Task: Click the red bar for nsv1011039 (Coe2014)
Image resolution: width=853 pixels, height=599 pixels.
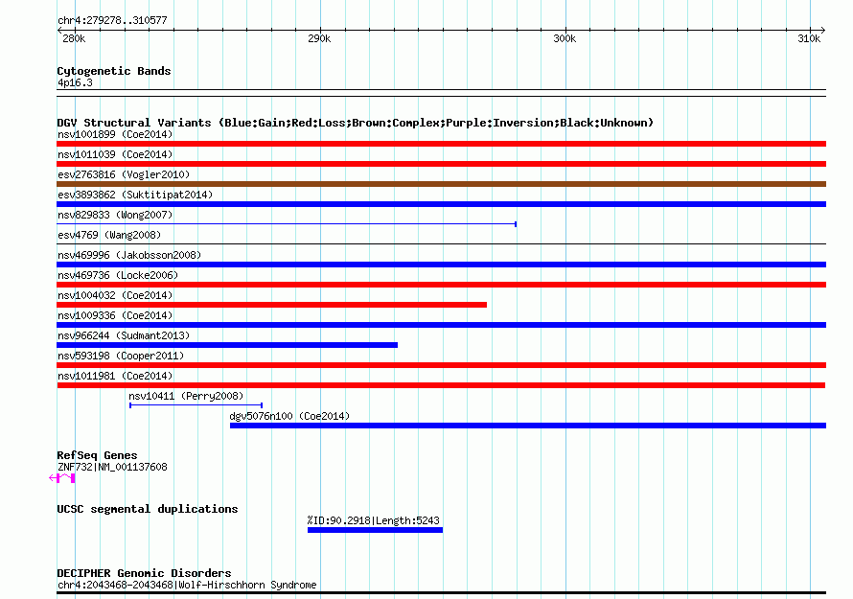Action: point(441,164)
